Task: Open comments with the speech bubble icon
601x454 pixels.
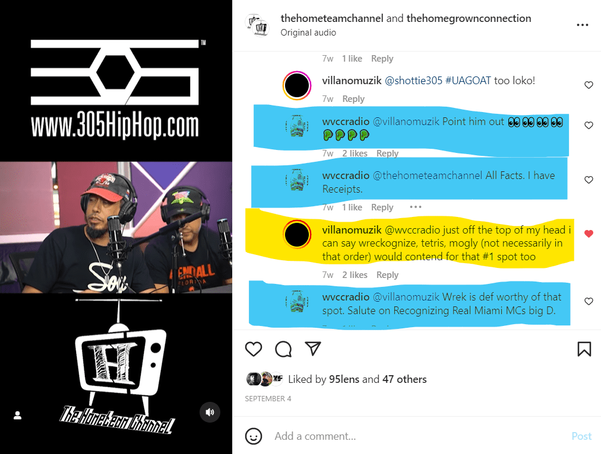Action: point(283,349)
